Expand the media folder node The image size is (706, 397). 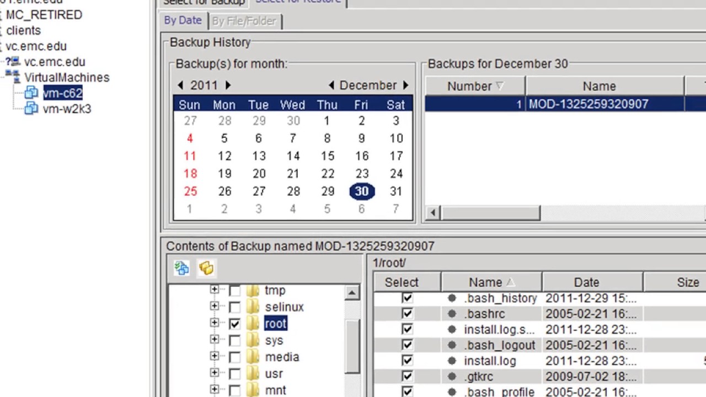(x=215, y=356)
